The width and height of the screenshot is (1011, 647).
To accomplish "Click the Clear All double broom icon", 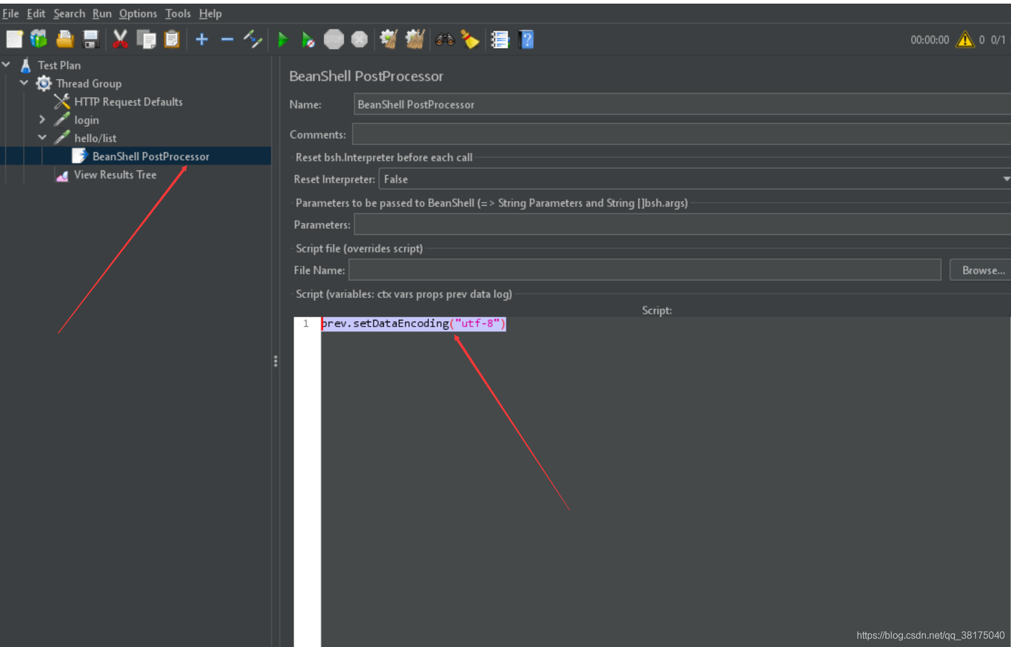I will (415, 39).
